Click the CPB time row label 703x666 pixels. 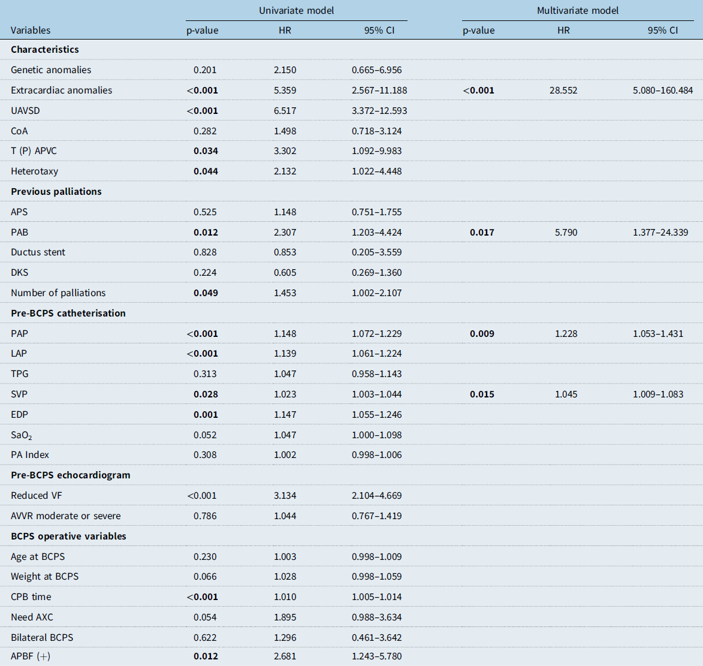coord(31,597)
